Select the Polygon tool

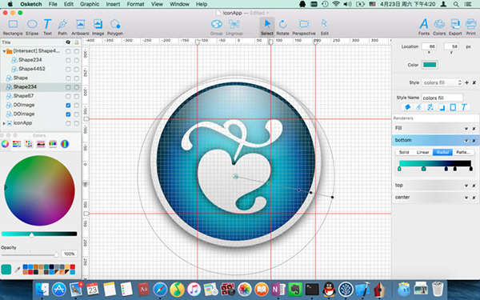click(115, 27)
